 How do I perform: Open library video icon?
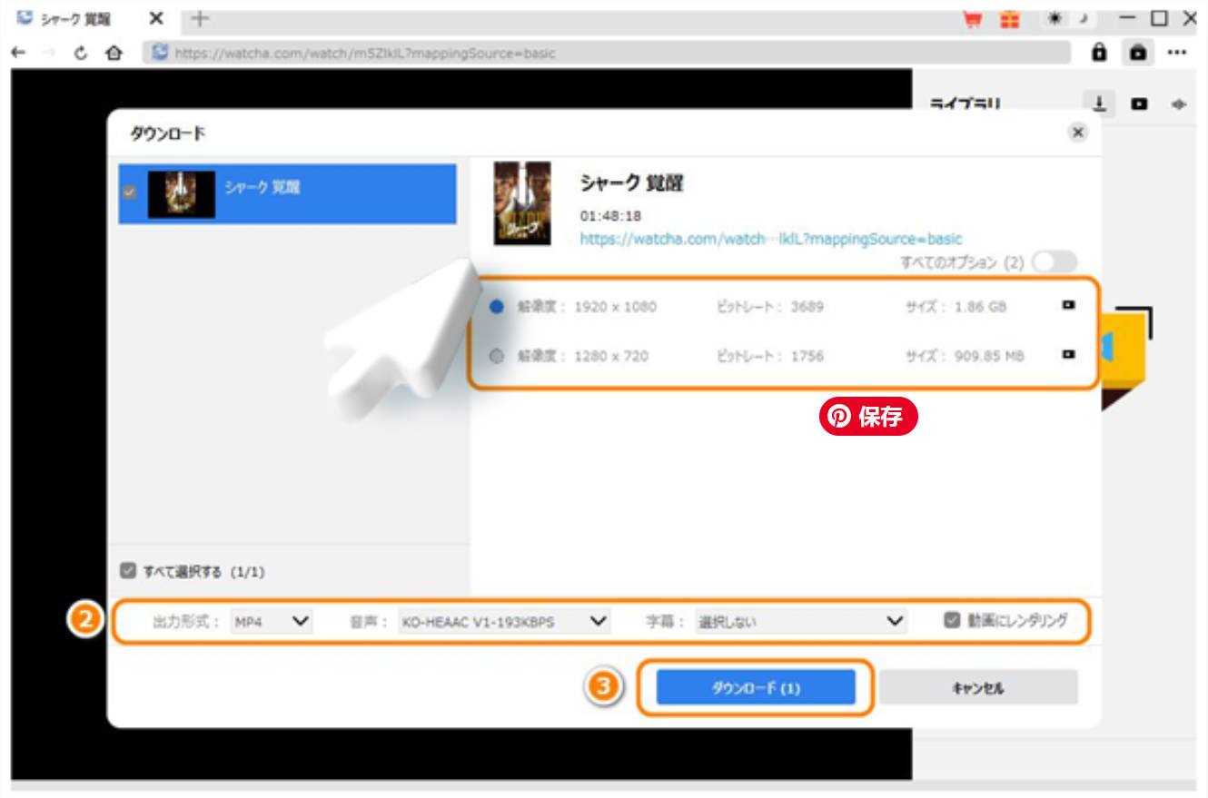(1139, 104)
